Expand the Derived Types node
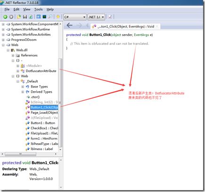 (x=23, y=92)
